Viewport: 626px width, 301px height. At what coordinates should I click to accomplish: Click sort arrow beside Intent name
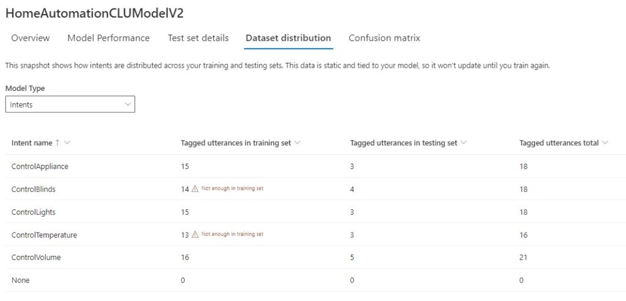click(x=57, y=143)
